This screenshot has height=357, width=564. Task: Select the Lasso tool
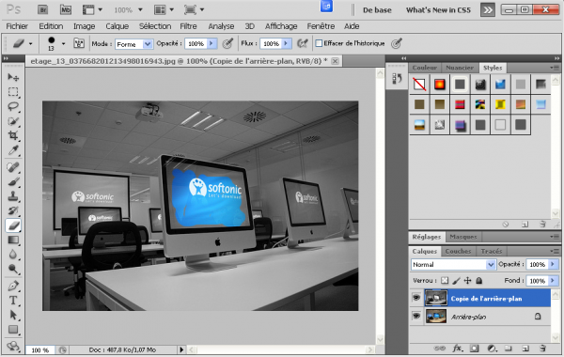pyautogui.click(x=13, y=106)
